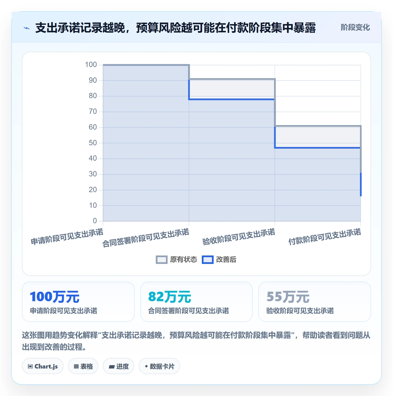Image resolution: width=393 pixels, height=396 pixels.
Task: Select the 进度 tag chip
Action: click(x=118, y=366)
